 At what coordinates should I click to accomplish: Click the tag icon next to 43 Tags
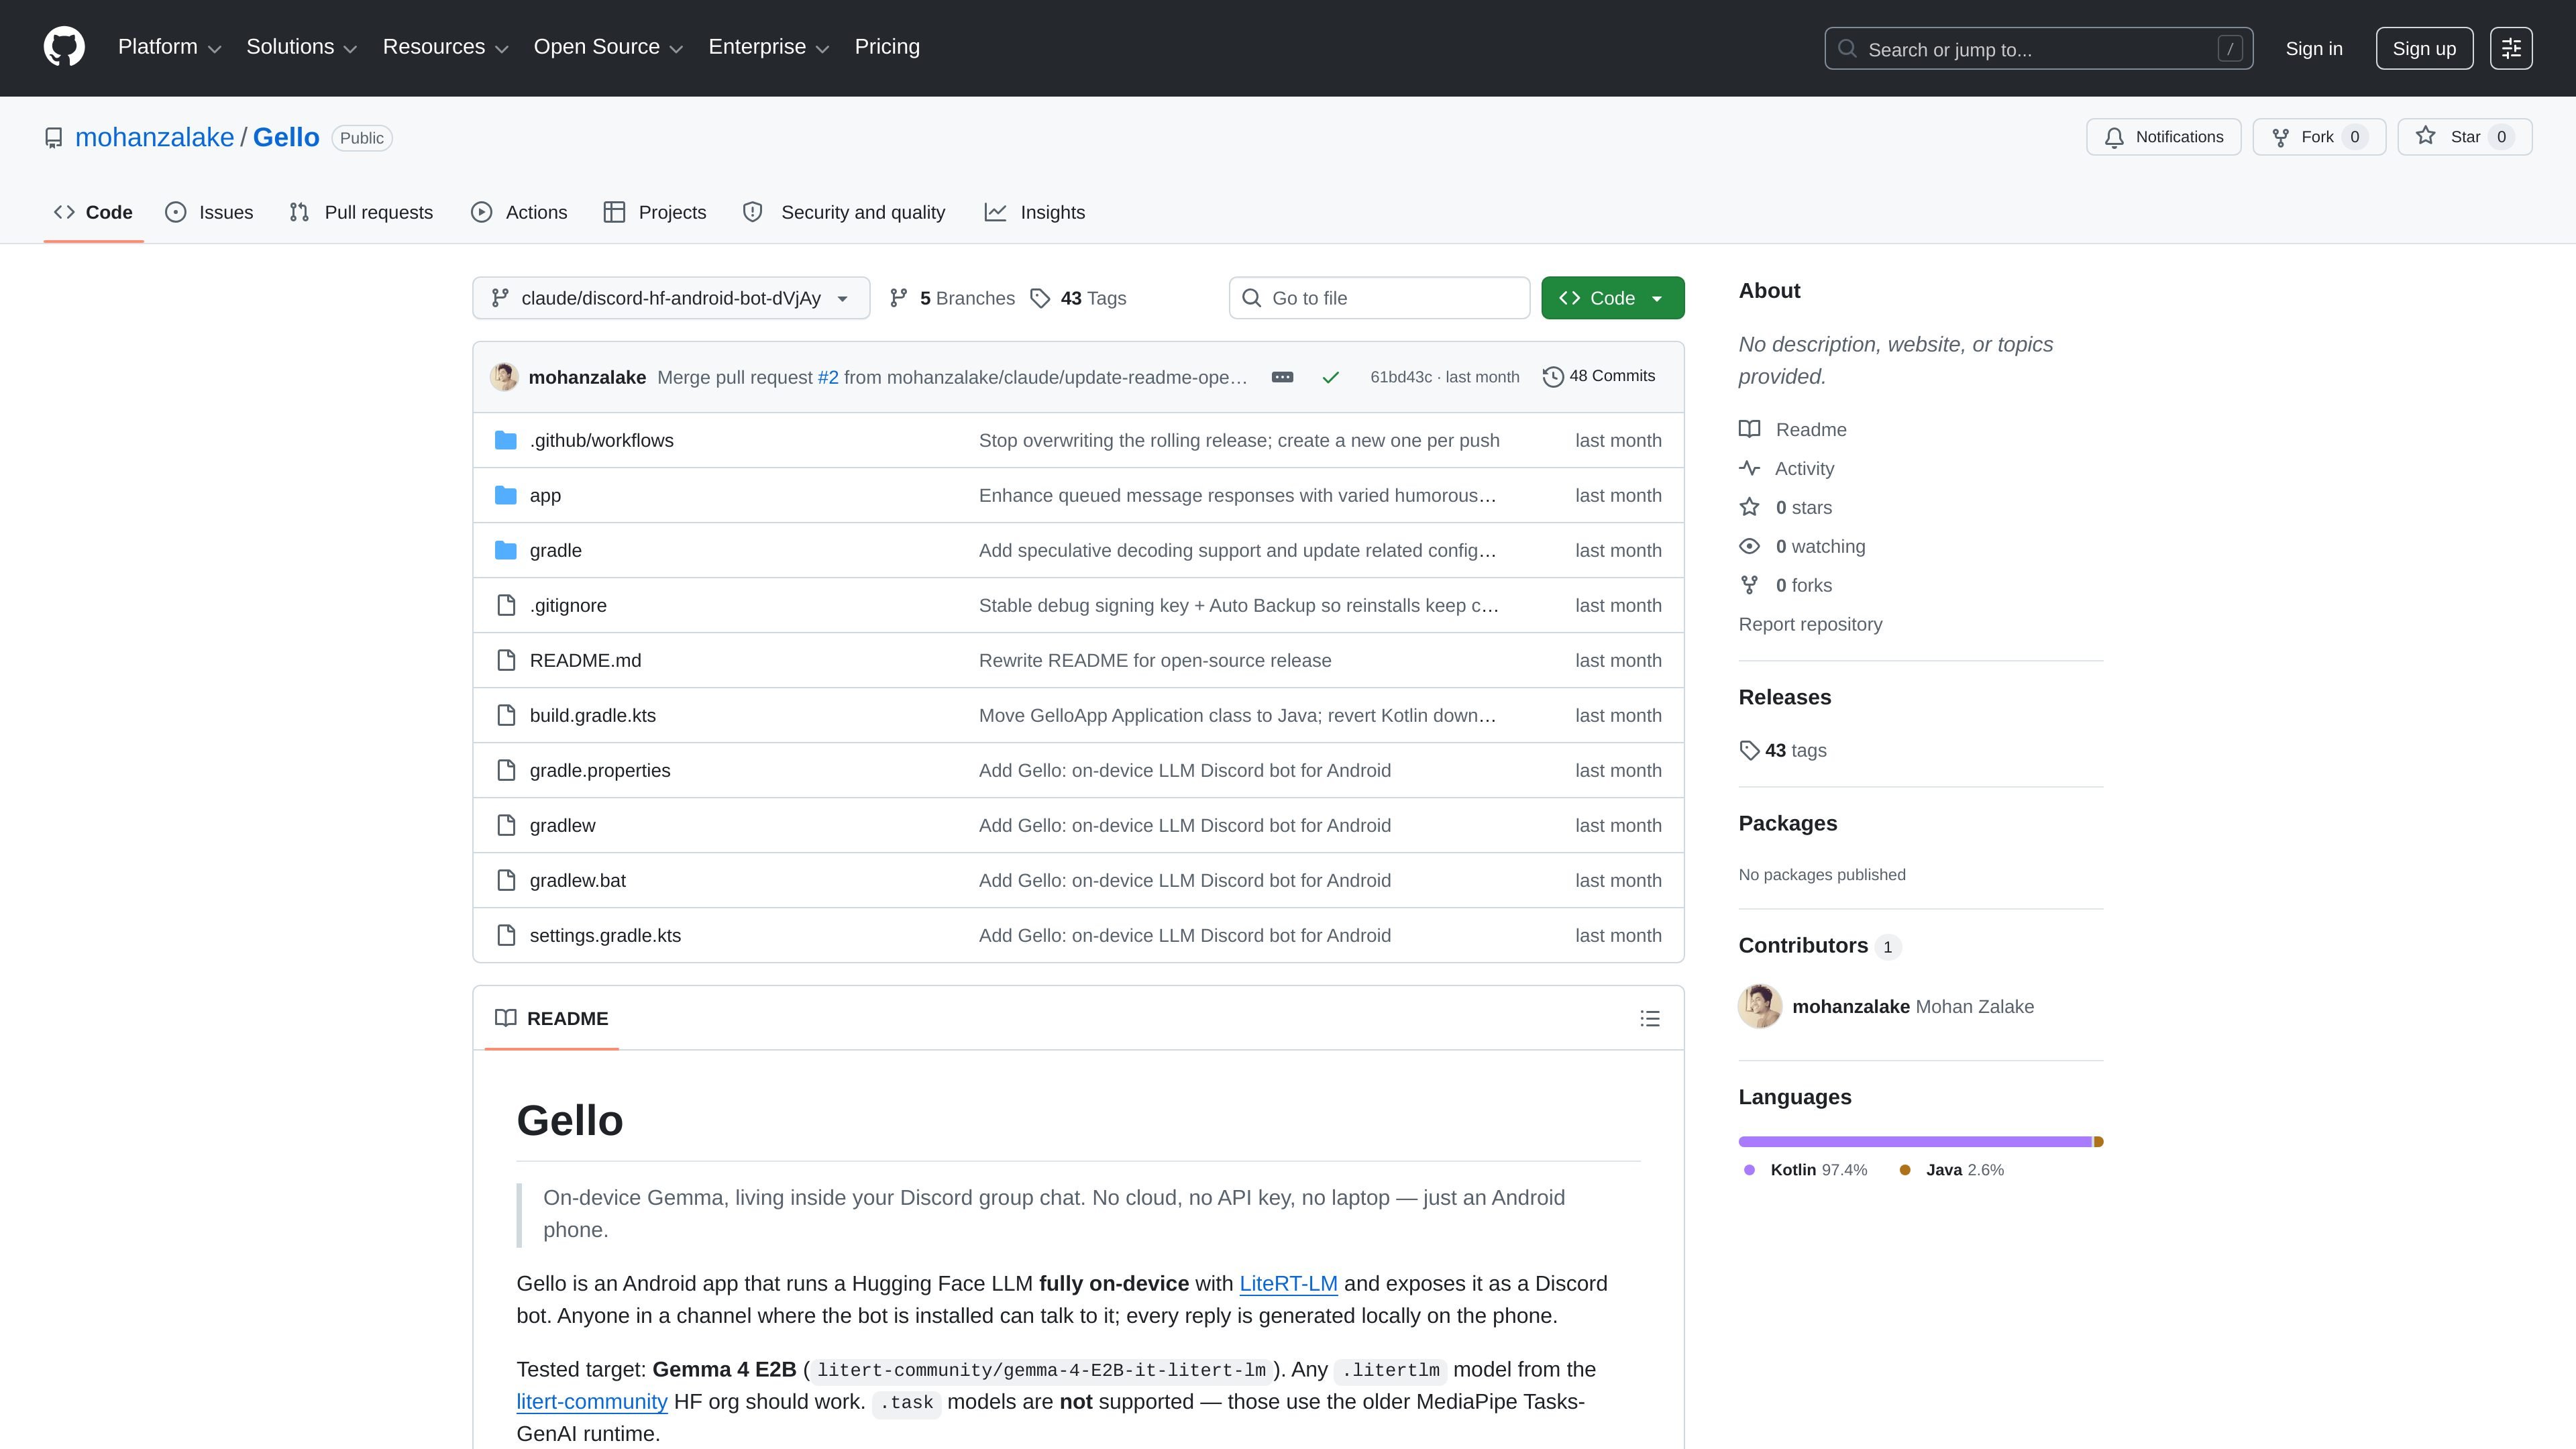[1040, 298]
